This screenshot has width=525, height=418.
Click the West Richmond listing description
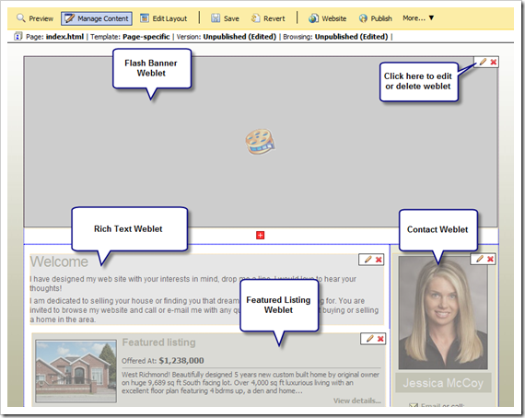(251, 382)
